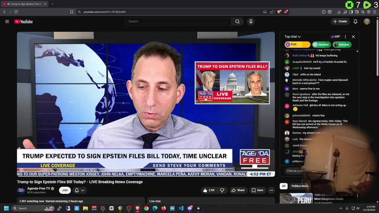Open media control music-note icon
379x213 pixels.
pos(345,12)
